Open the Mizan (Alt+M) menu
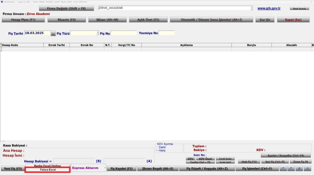The width and height of the screenshot is (314, 175). 107,20
